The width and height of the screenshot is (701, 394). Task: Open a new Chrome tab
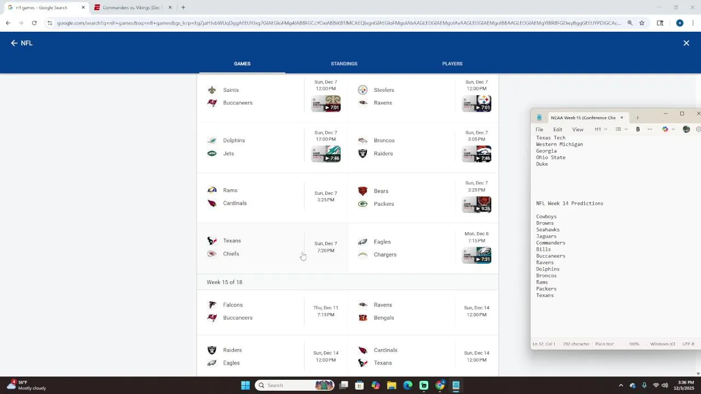coord(183,8)
